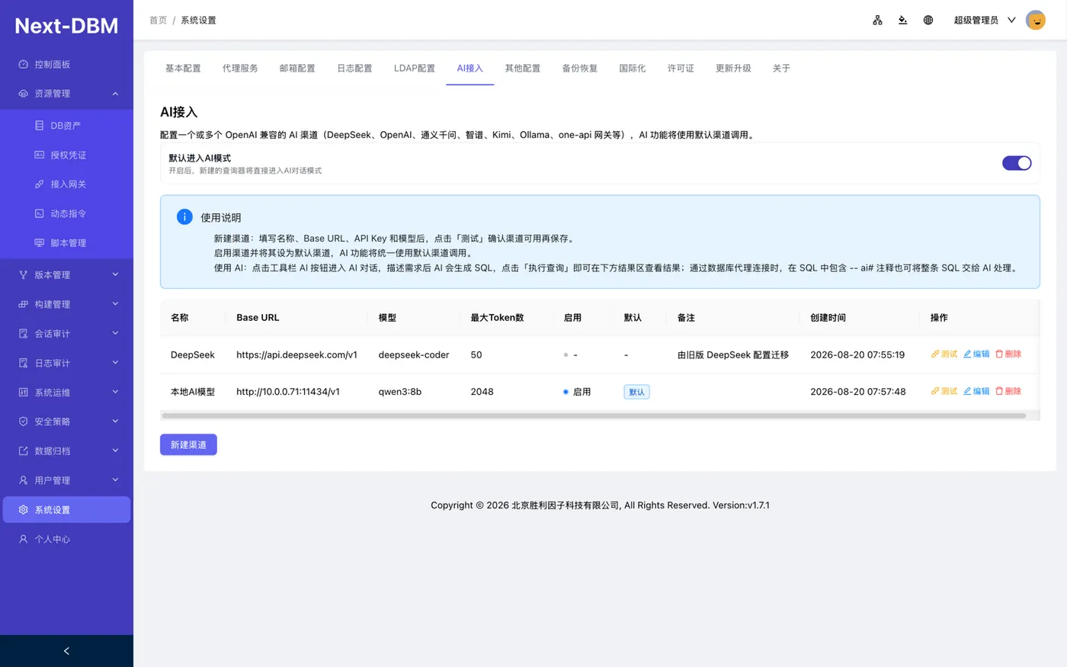Click the 默认 tag on 本地AI模型

636,393
